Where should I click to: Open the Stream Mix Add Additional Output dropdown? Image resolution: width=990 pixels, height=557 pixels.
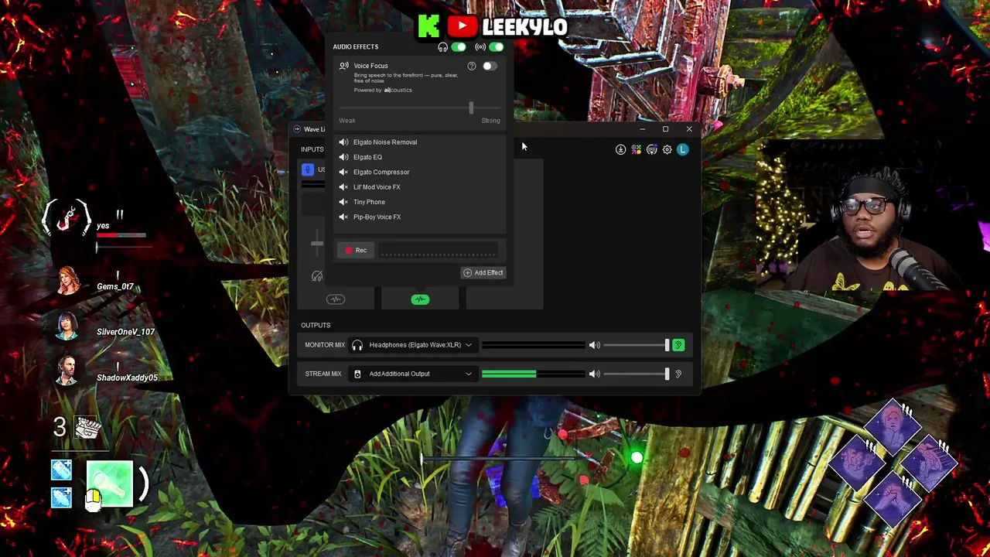point(412,374)
